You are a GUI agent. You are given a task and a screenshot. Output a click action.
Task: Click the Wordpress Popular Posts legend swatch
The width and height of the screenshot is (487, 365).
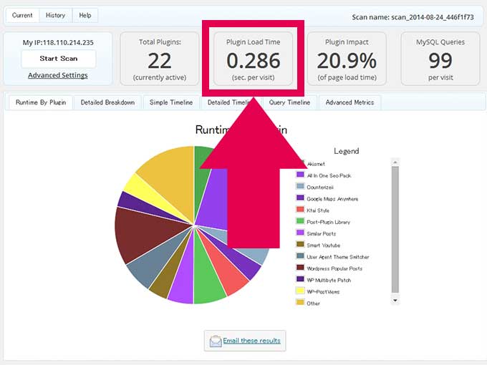point(301,268)
